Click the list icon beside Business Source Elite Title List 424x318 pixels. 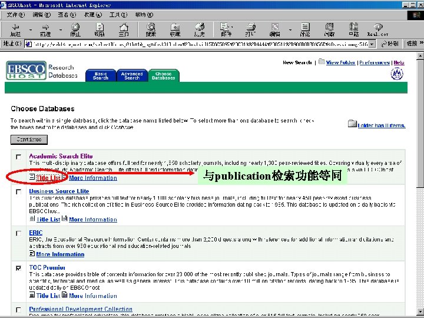pos(32,218)
